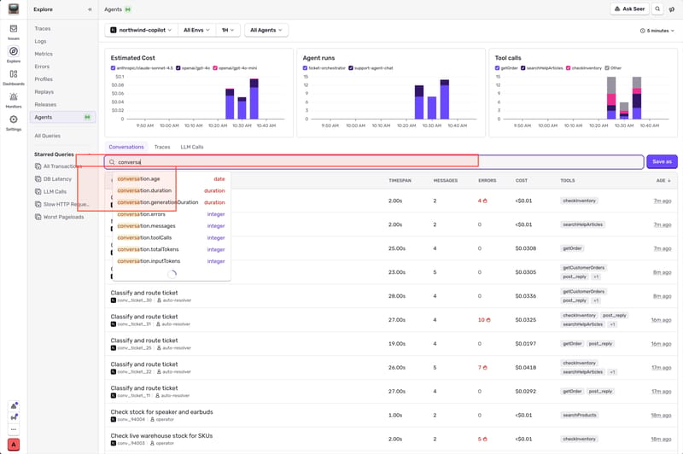Open Logs in the Explore sidebar

(x=40, y=41)
